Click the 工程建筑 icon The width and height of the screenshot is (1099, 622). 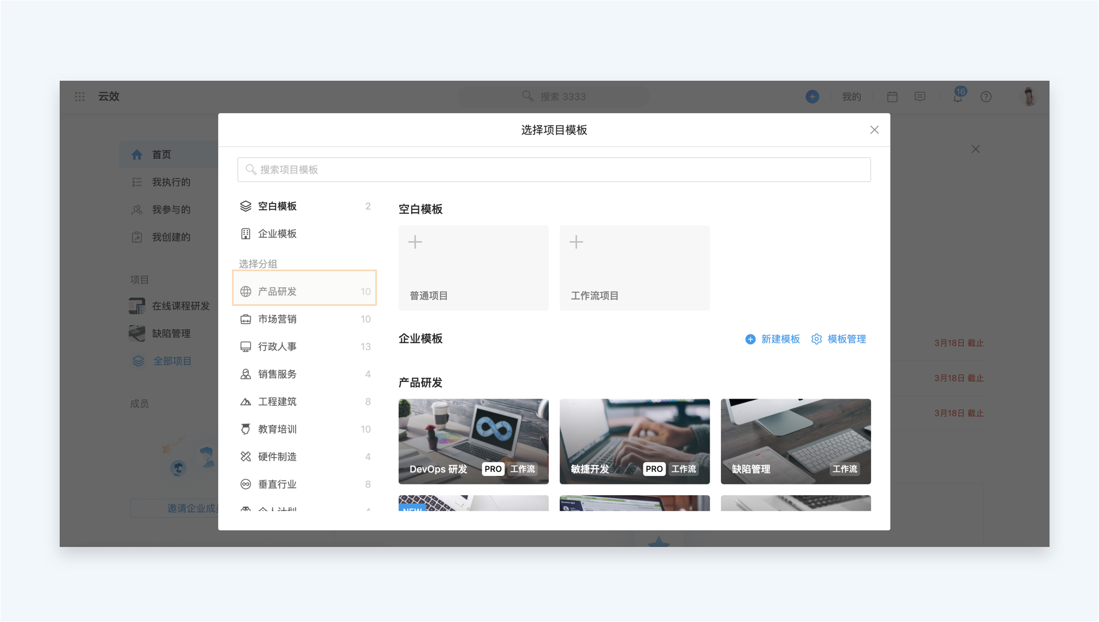[246, 402]
